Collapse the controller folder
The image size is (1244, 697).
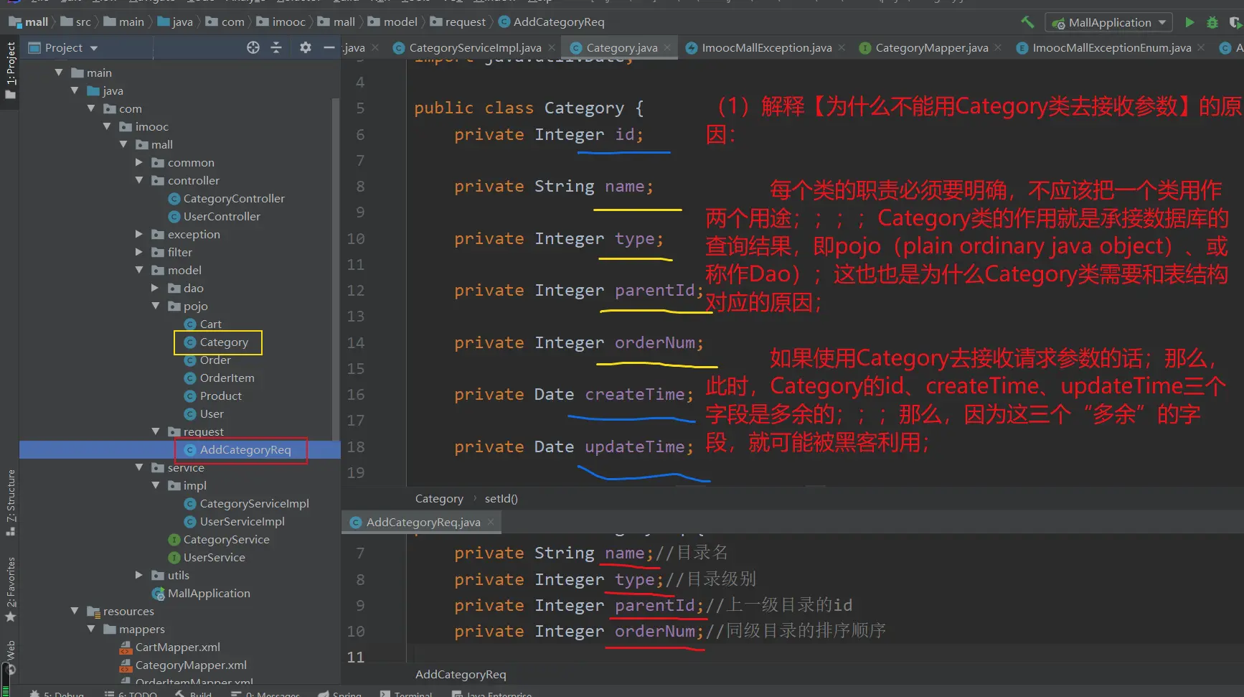click(139, 180)
